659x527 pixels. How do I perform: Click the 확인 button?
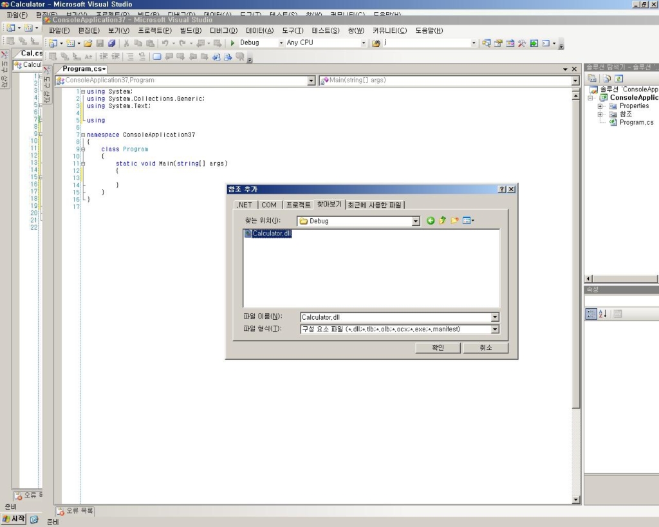[438, 347]
